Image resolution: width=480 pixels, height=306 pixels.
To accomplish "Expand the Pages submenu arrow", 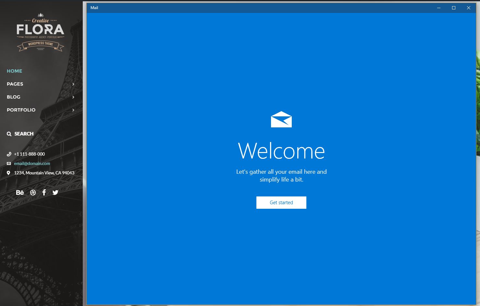I will coord(73,84).
